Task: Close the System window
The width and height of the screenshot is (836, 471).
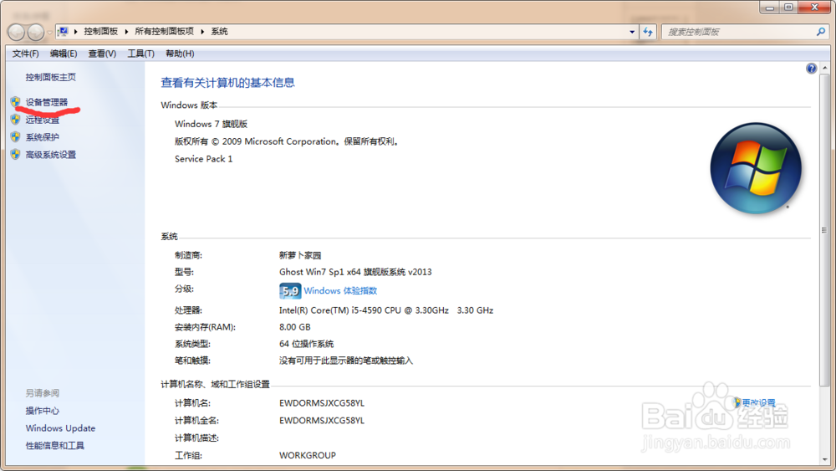Action: 814,7
